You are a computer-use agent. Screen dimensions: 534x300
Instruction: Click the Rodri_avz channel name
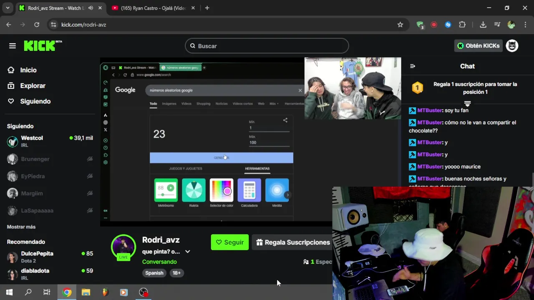click(x=161, y=240)
